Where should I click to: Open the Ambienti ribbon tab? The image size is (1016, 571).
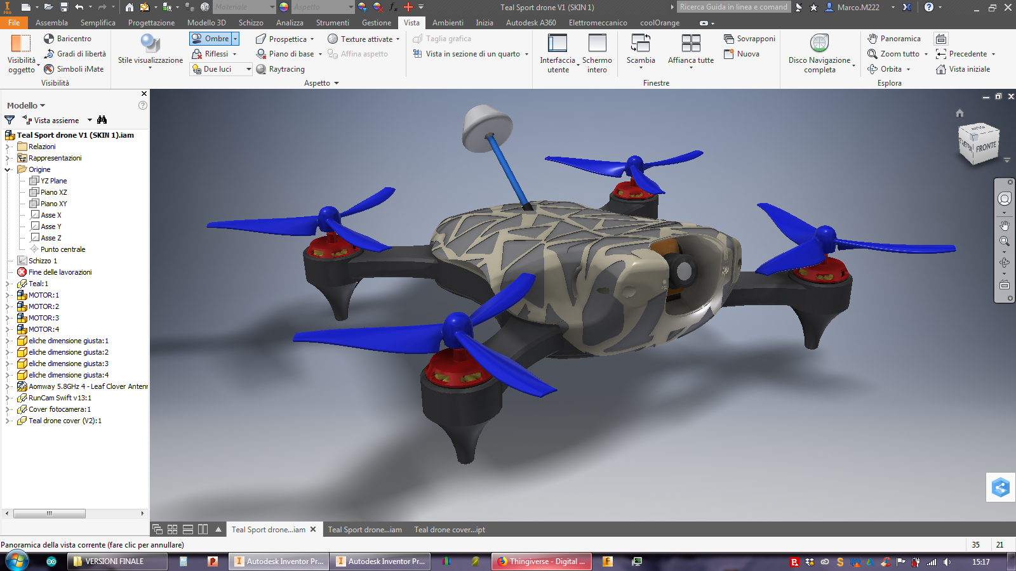click(x=448, y=22)
